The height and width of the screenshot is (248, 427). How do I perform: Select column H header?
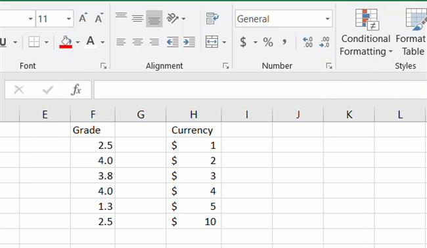click(194, 114)
